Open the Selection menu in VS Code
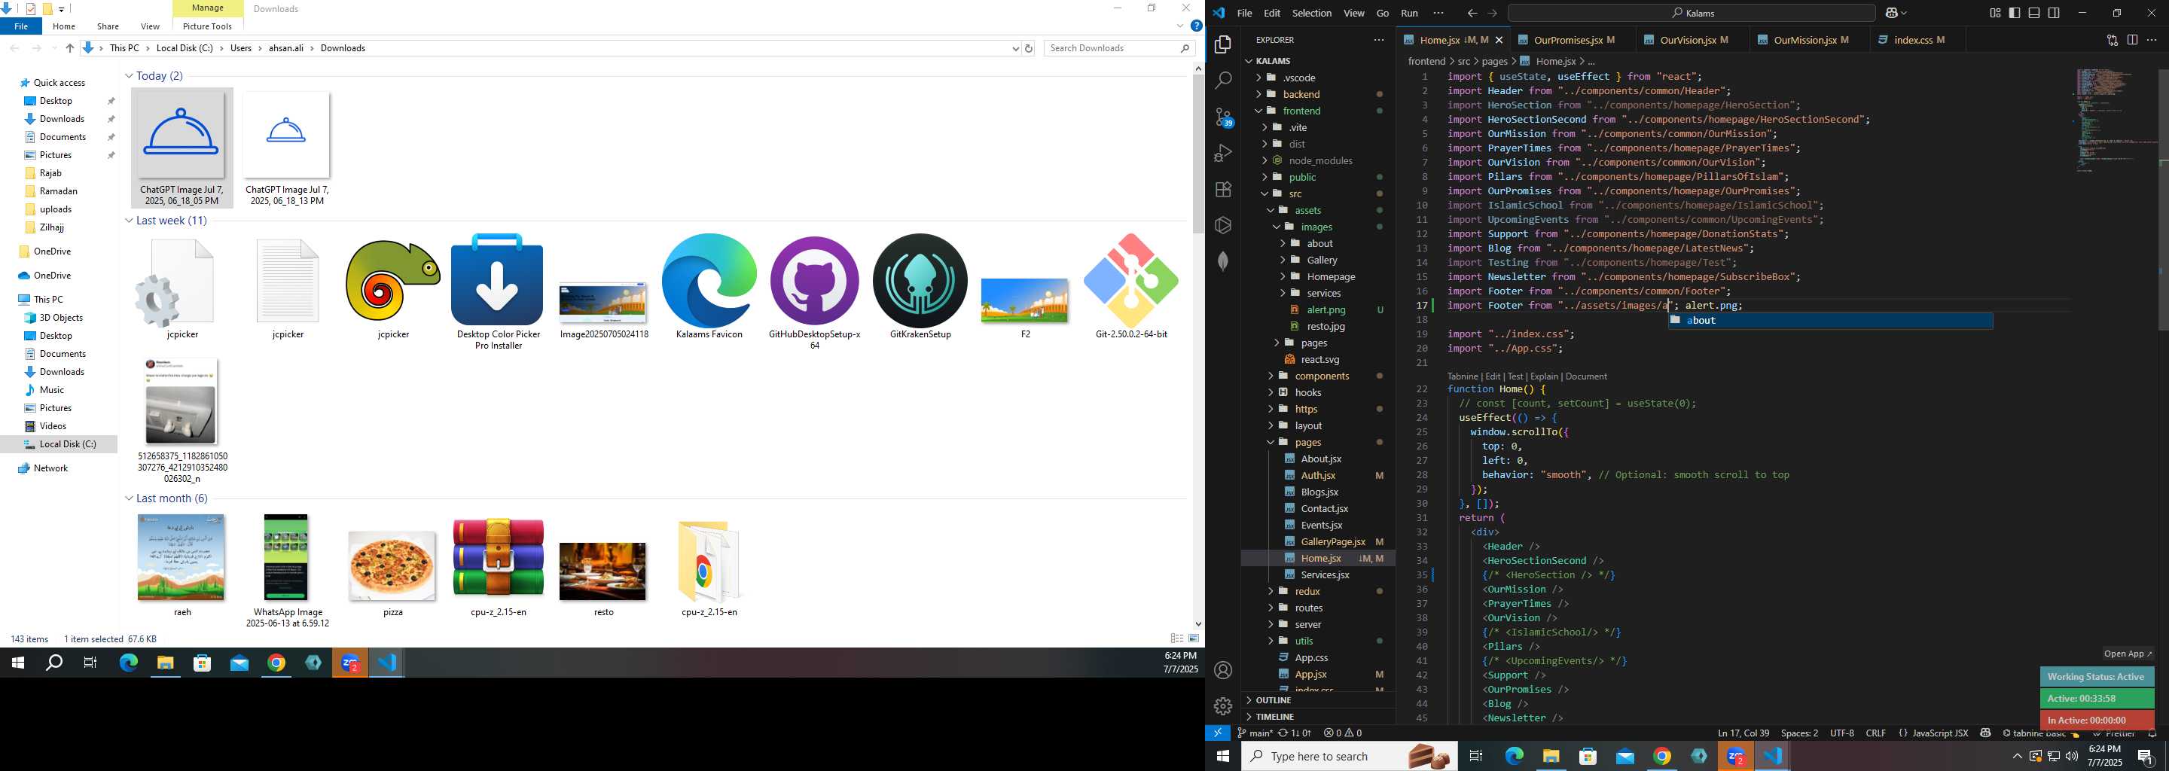Screen dimensions: 2169x771 point(1312,13)
